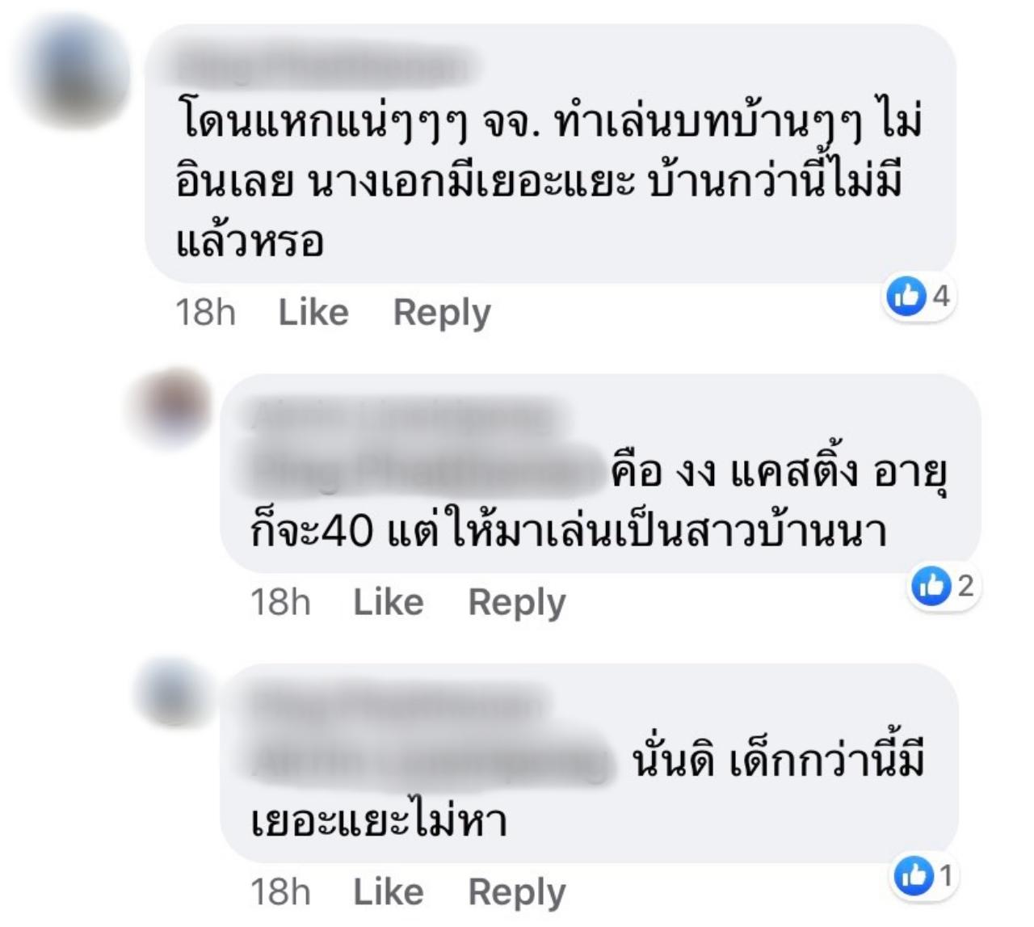Like the reply saying นั่นดิ เด็กกว่านี้มี
This screenshot has width=1034, height=927.
[x=389, y=892]
